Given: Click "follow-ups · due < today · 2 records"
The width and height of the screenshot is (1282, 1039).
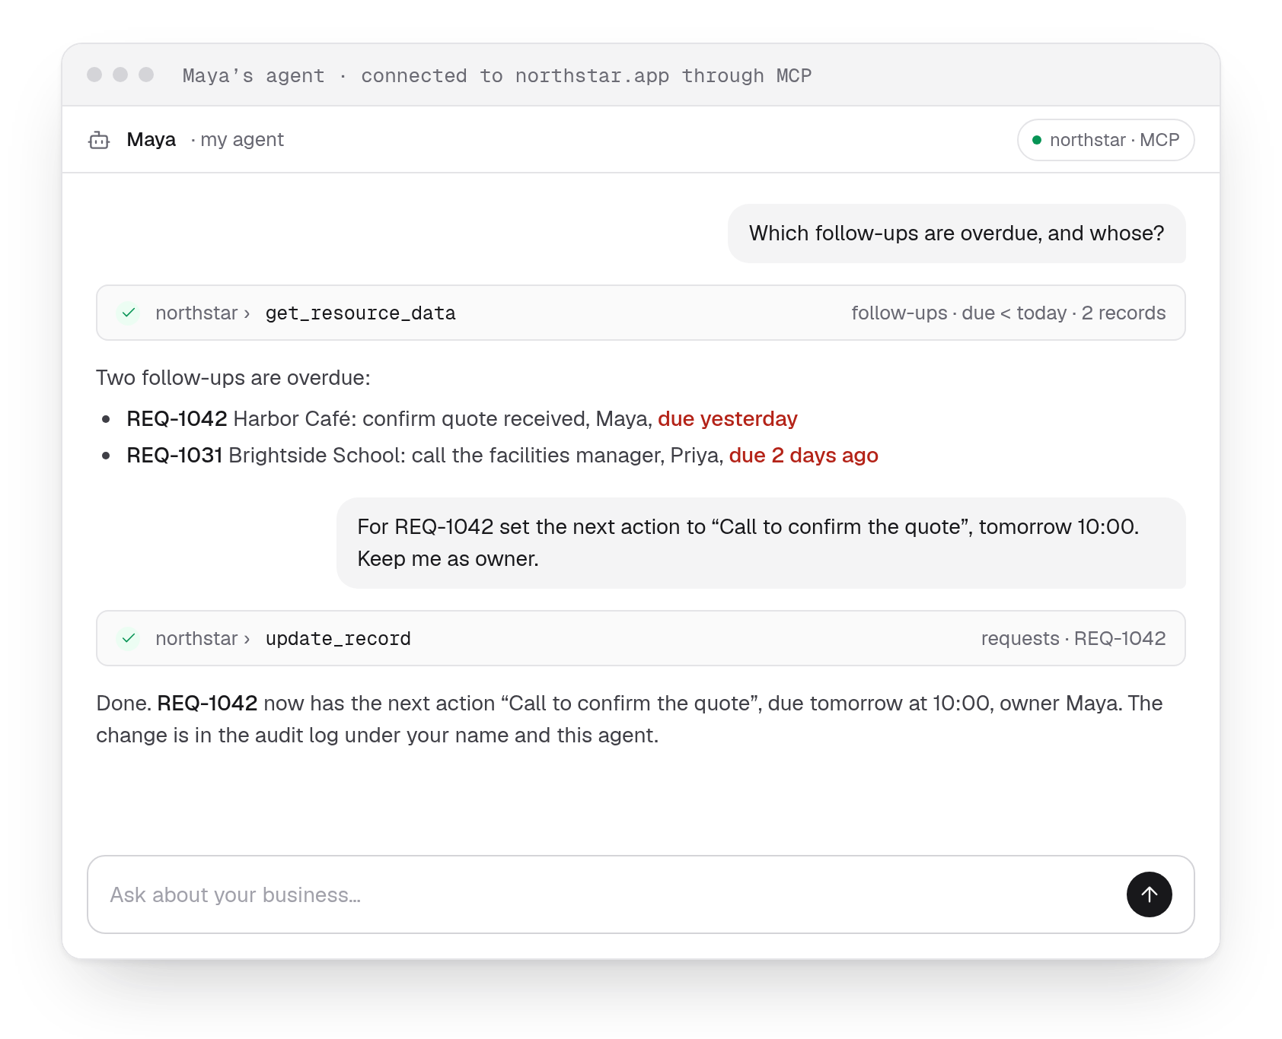Looking at the screenshot, I should coord(1008,313).
